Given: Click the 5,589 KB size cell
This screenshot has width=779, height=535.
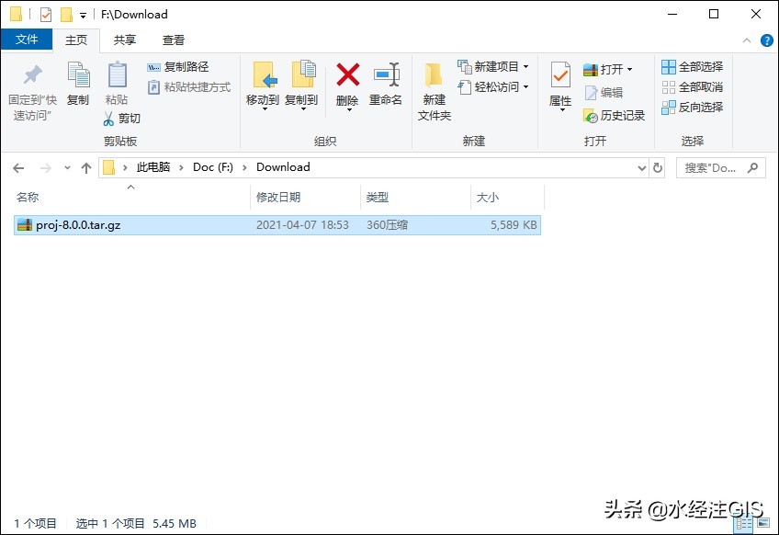Looking at the screenshot, I should point(514,225).
